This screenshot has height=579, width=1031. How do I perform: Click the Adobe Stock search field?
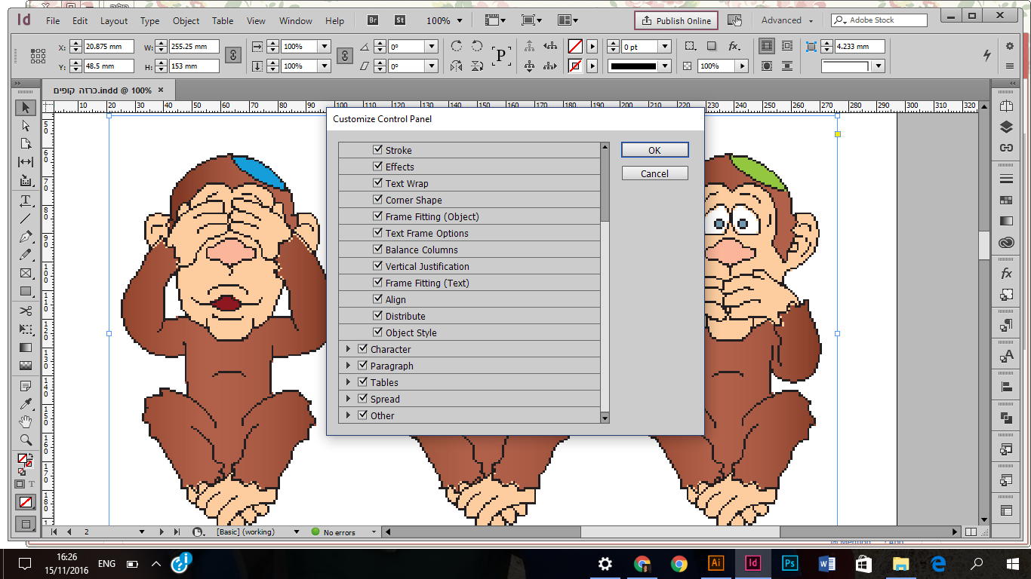[879, 20]
